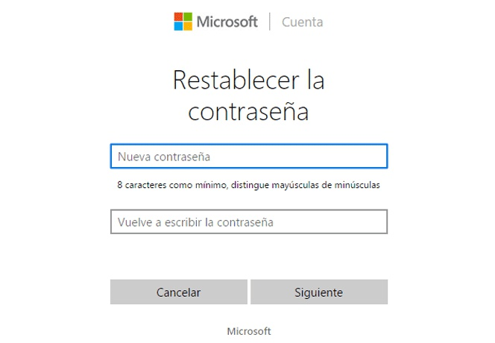Click the red square of the Microsoft logo
This screenshot has height=343, width=495.
coord(179,16)
